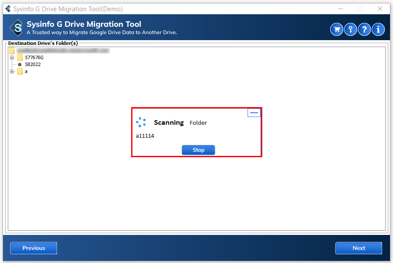Viewport: 393px width, 263px height.
Task: Open the question mark help icon
Action: (x=364, y=29)
